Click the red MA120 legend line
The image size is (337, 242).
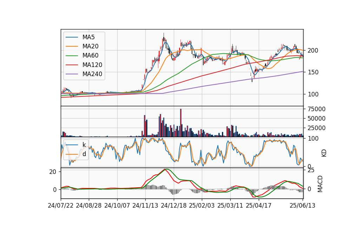[x=72, y=65]
